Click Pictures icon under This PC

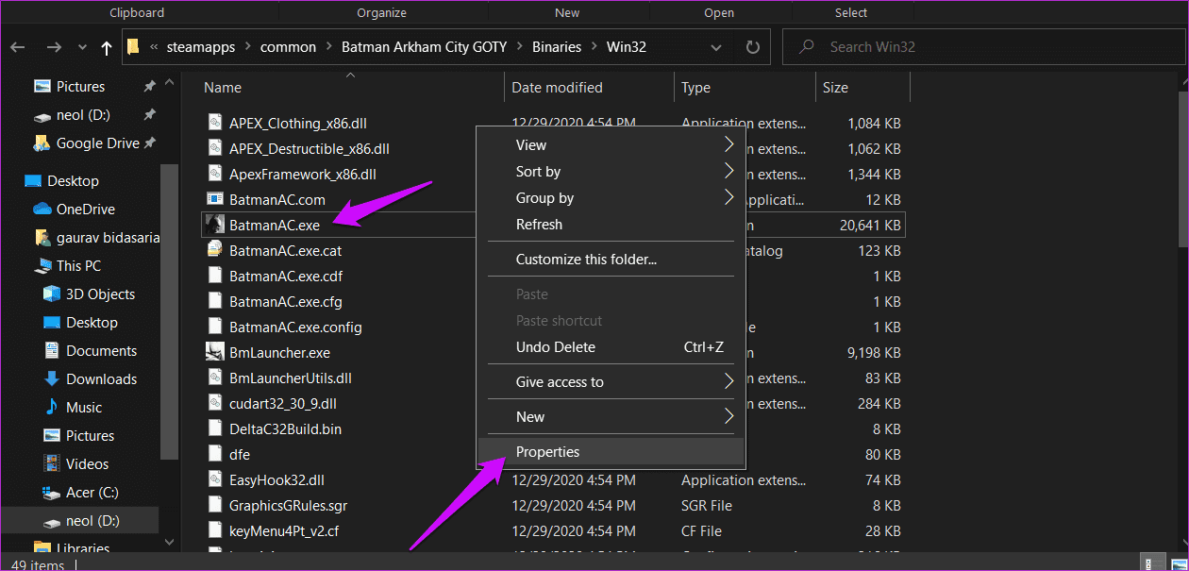click(52, 436)
